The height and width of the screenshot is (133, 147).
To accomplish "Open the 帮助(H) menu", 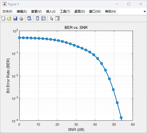I will pos(110,12).
